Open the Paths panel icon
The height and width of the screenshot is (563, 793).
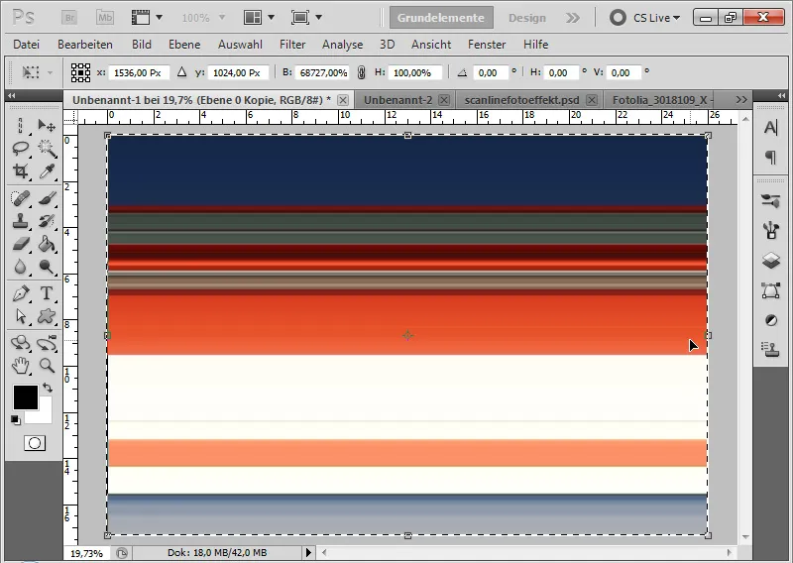point(771,290)
